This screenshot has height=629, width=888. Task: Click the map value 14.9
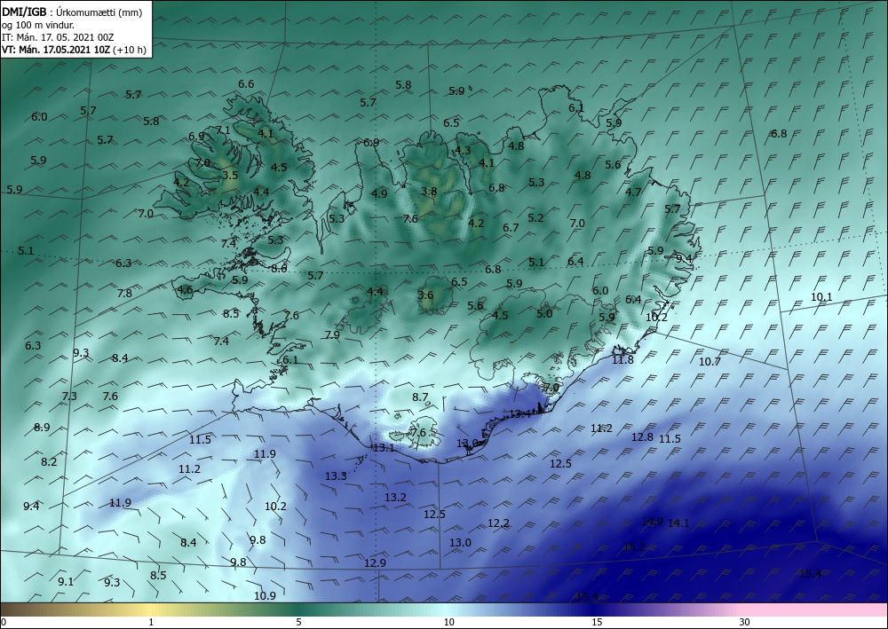(652, 521)
